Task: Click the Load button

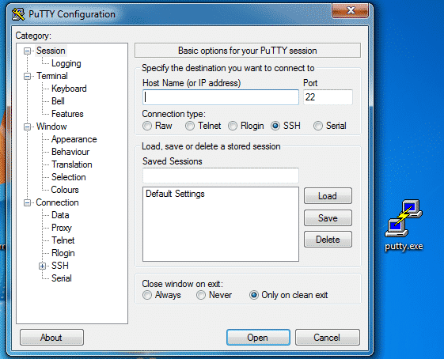Action: pos(328,196)
